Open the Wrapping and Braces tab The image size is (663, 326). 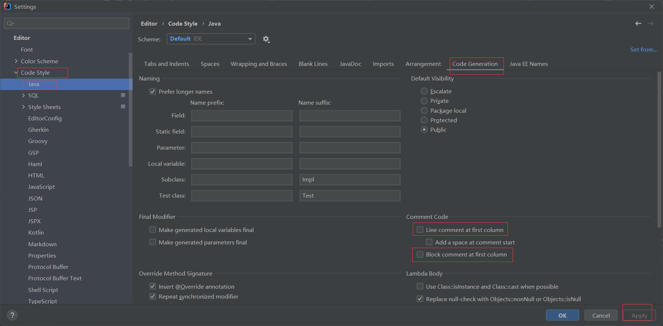pos(259,64)
